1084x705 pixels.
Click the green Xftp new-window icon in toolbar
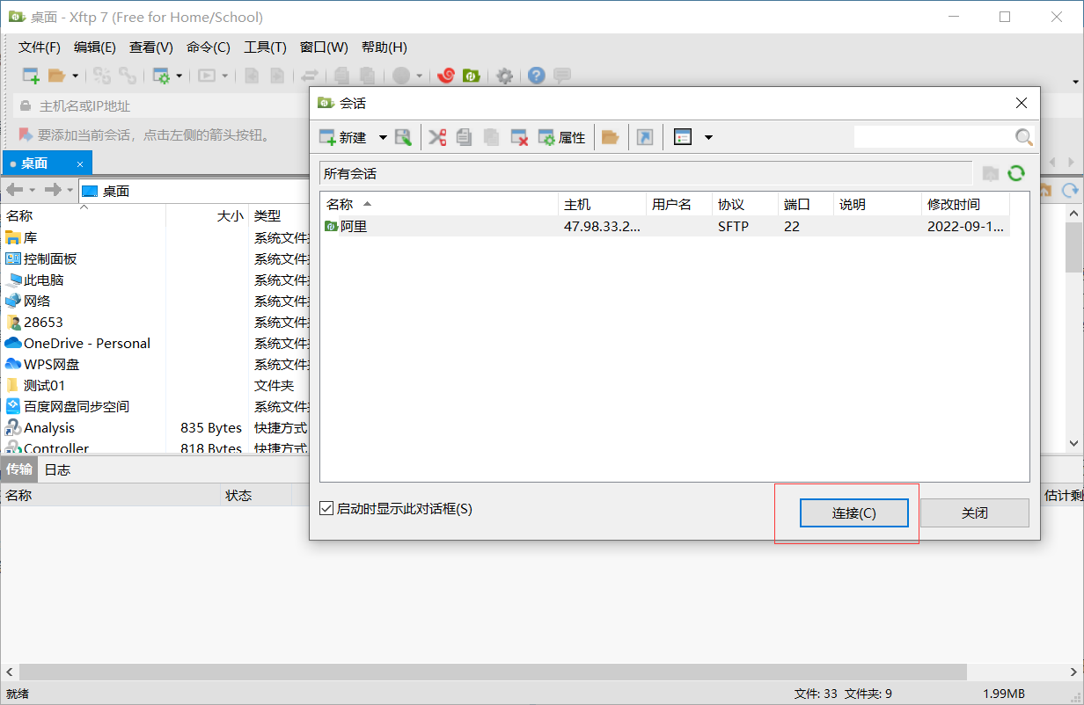pyautogui.click(x=471, y=76)
